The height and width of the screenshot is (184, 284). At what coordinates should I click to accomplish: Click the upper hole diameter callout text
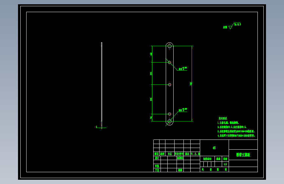pos(183,68)
